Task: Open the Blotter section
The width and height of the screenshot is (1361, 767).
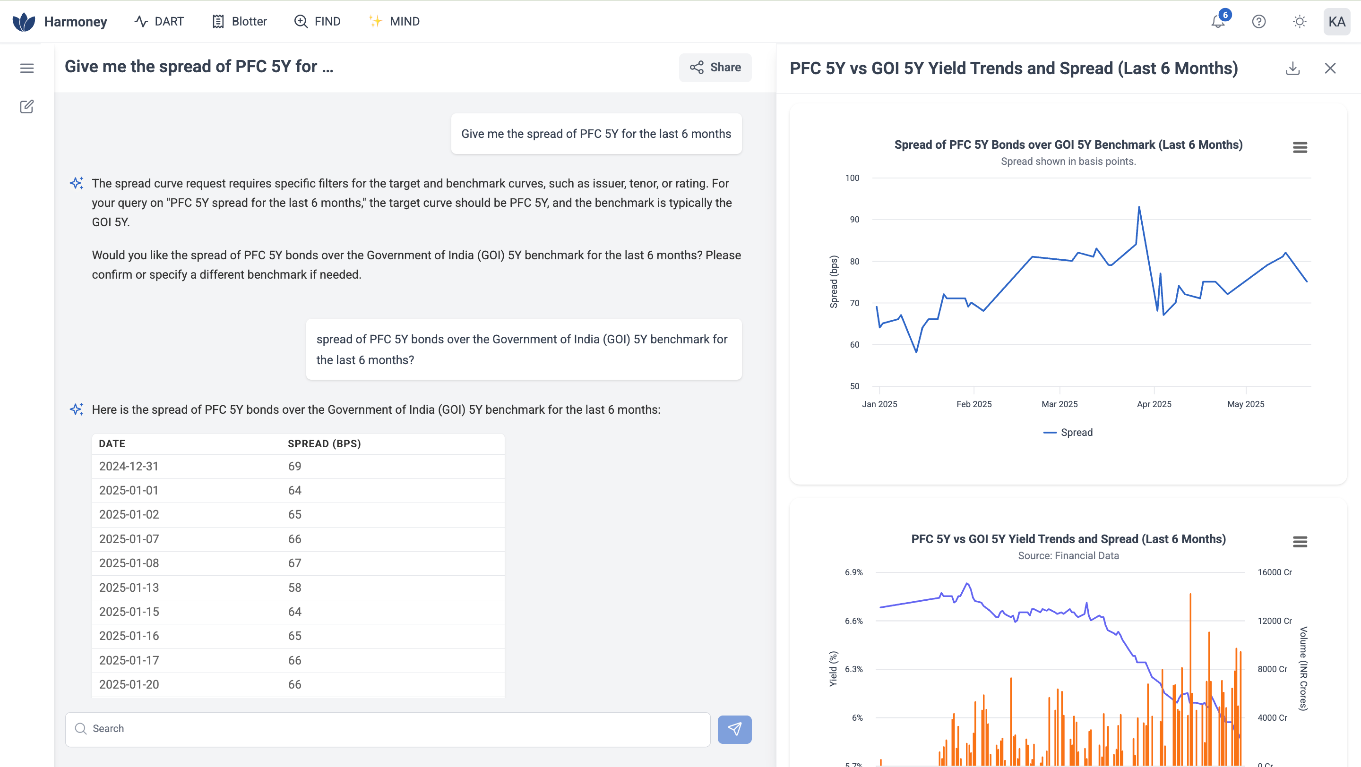Action: point(239,22)
